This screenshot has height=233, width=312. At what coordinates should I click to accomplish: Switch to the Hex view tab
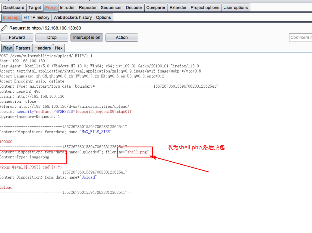coord(59,48)
